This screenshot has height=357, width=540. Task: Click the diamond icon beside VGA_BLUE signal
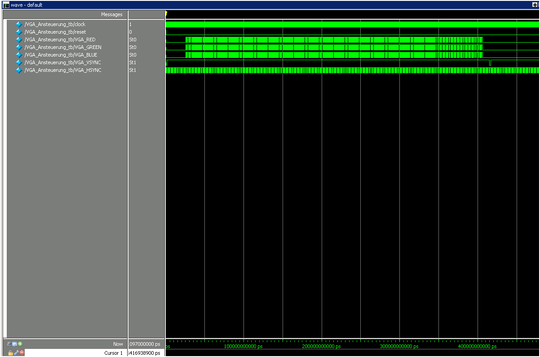(x=19, y=55)
